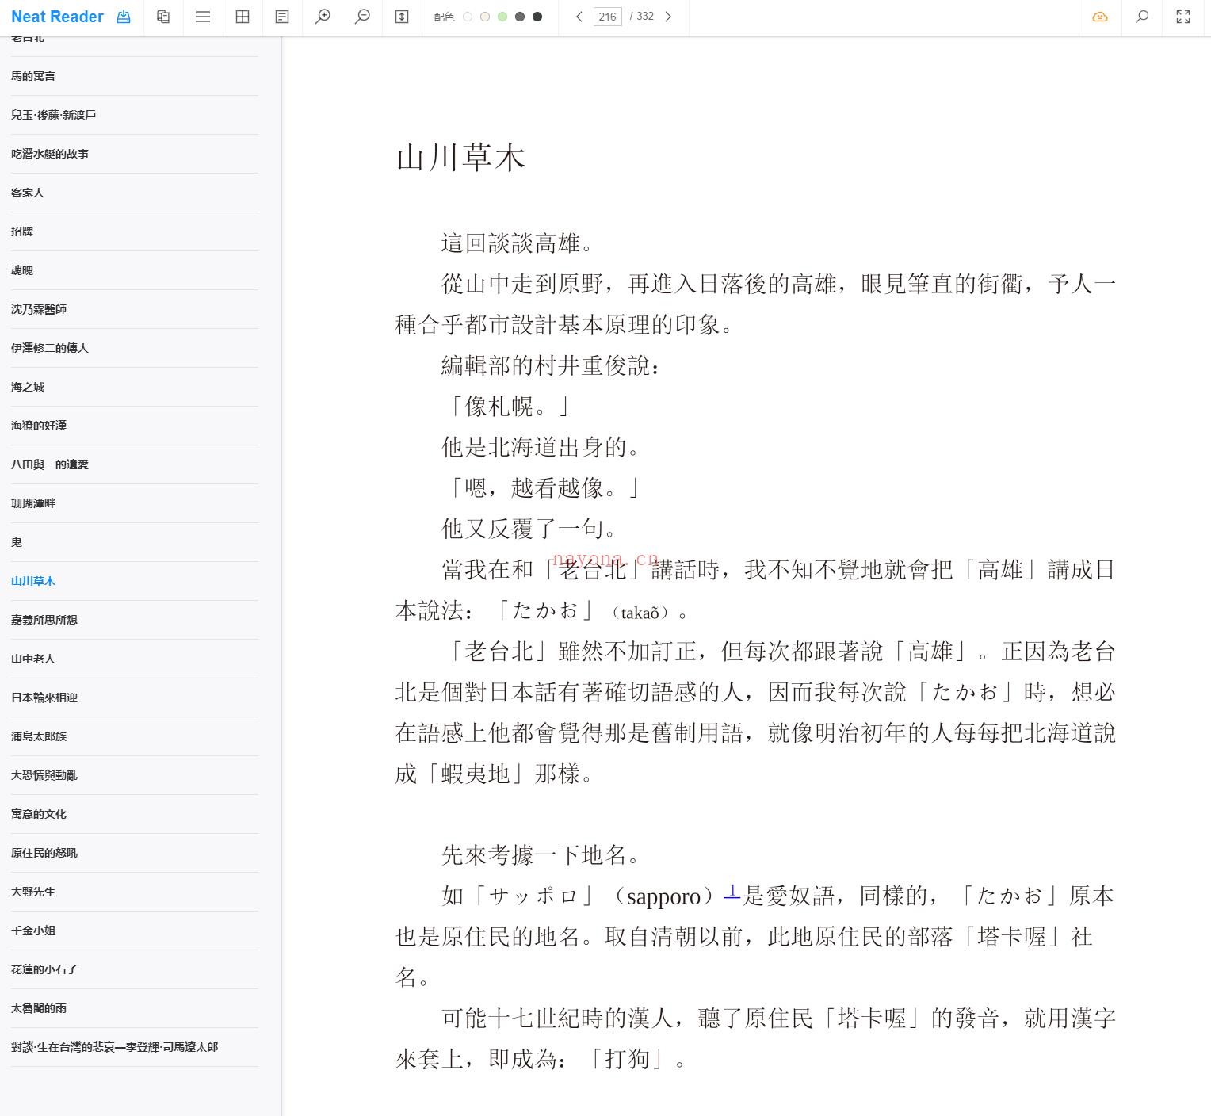Viewport: 1211px width, 1116px height.
Task: Toggle the table of contents list icon
Action: pos(203,17)
